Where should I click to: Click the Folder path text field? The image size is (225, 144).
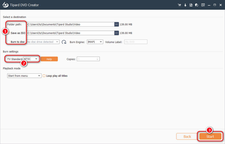coord(71,24)
